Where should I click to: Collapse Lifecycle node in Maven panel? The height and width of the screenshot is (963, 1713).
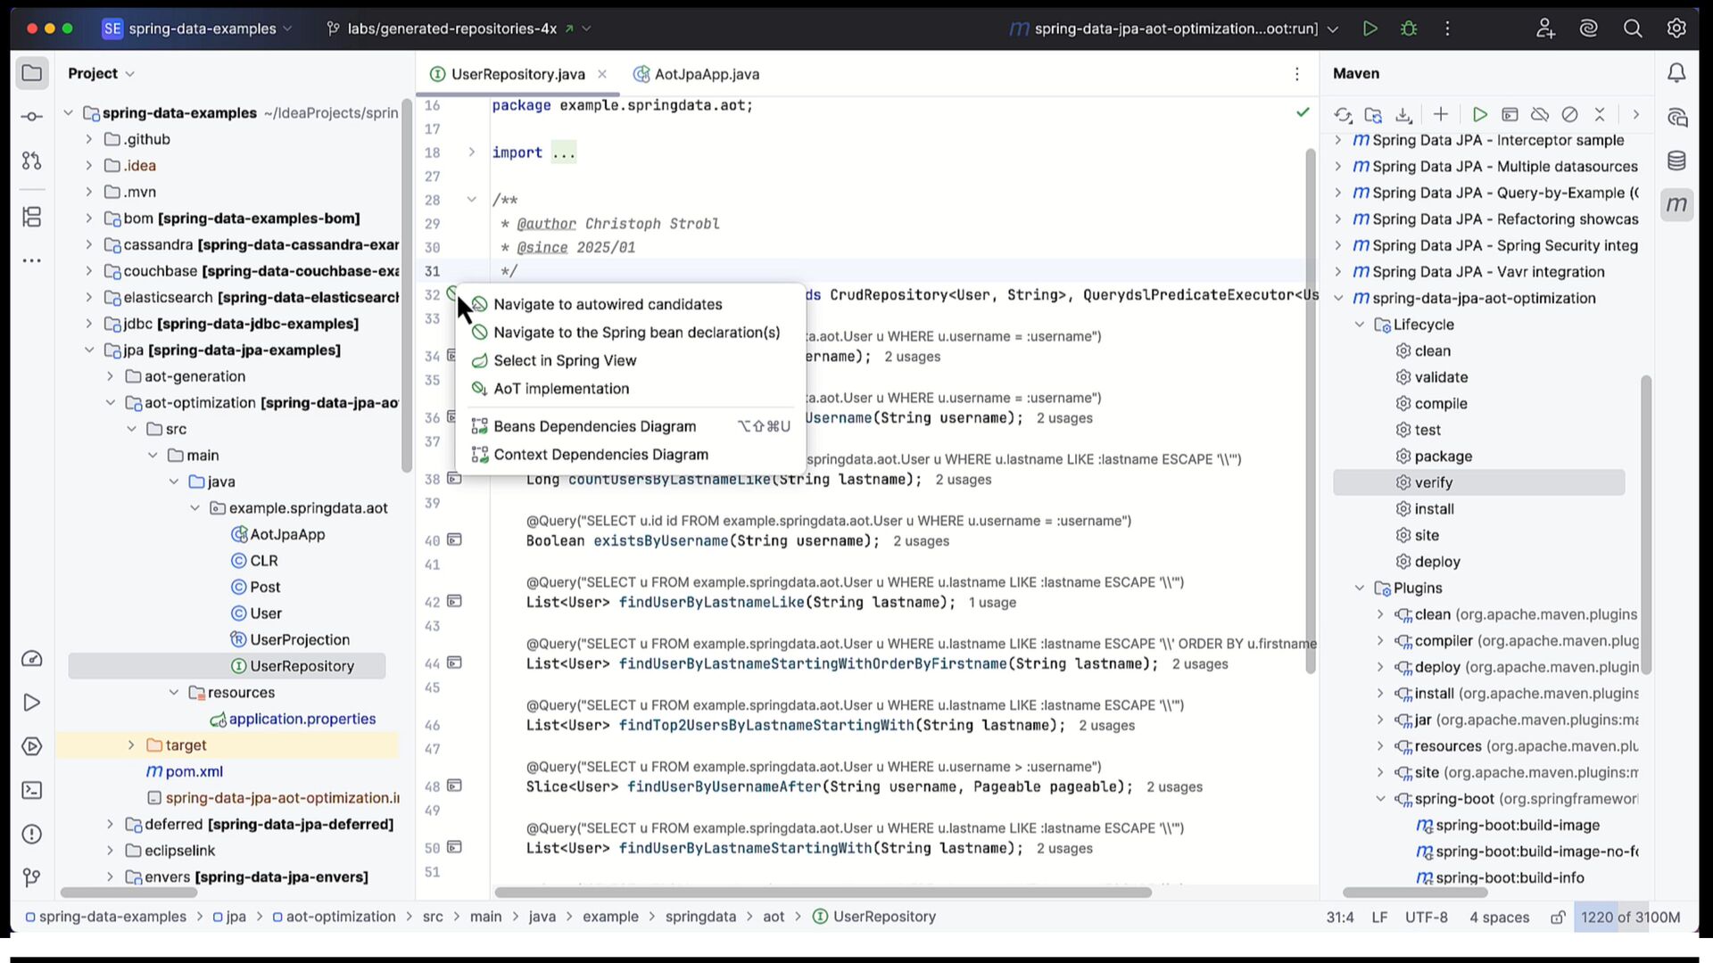point(1359,325)
